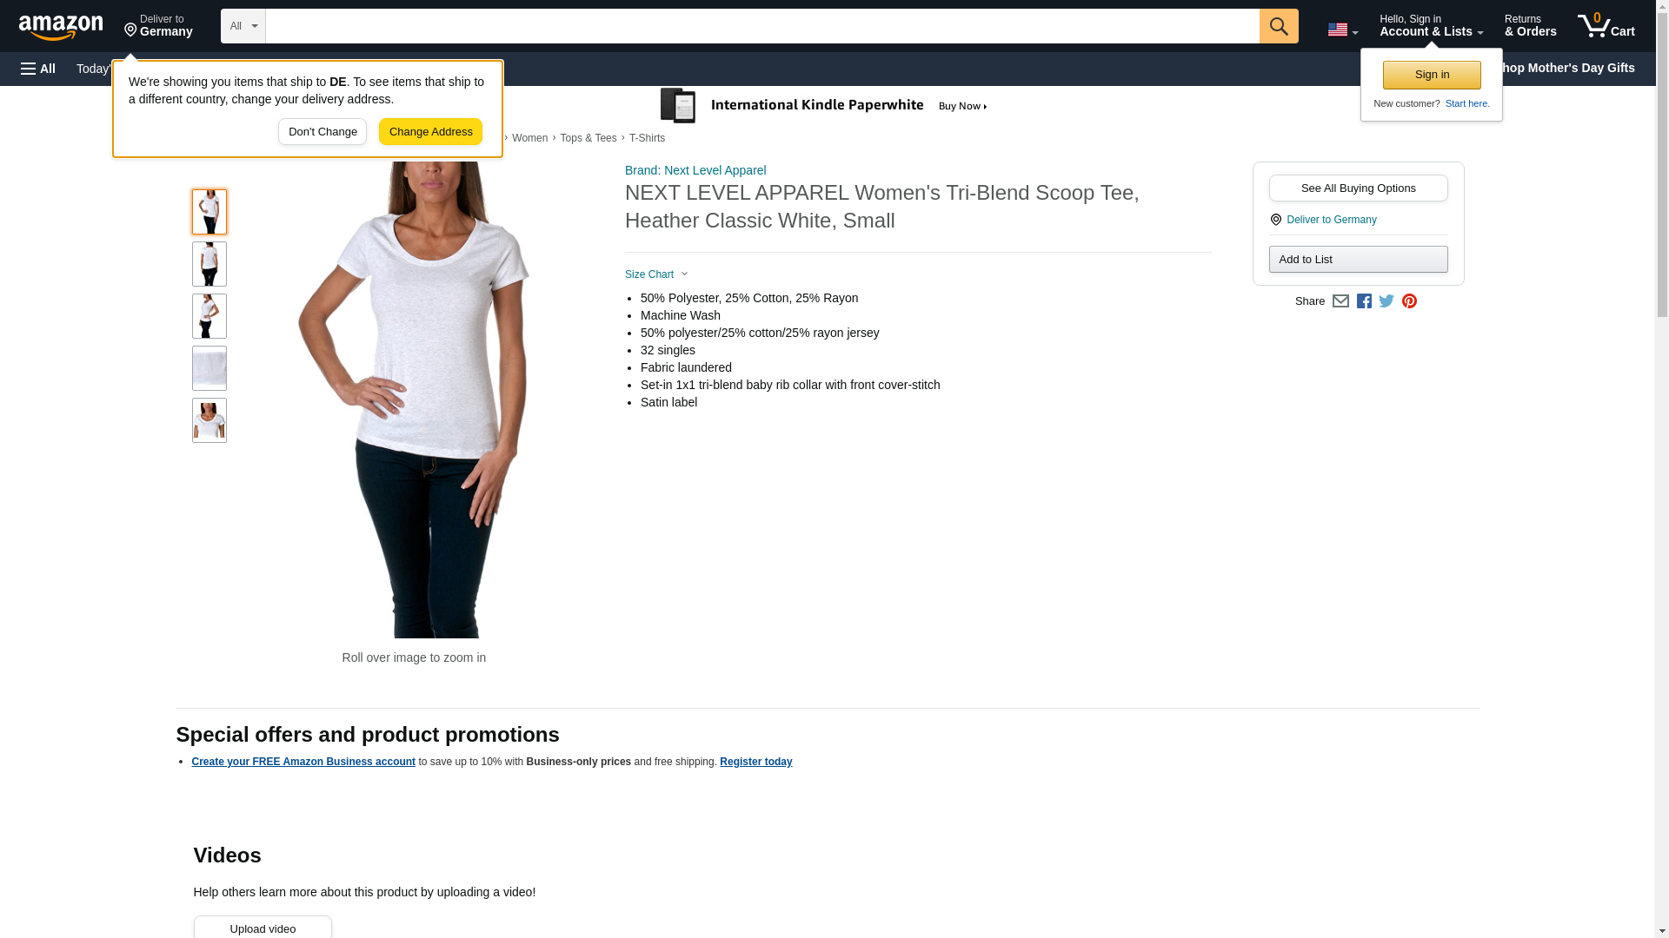The image size is (1669, 938).
Task: Share product via email icon
Action: click(1340, 301)
